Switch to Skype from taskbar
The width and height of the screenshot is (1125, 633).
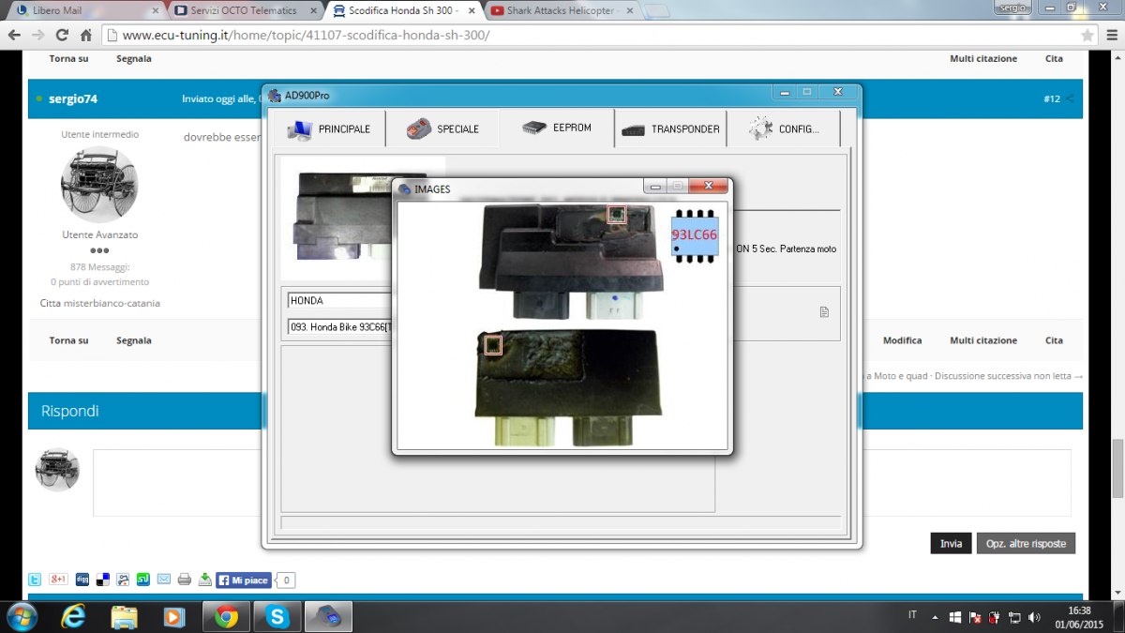[276, 616]
